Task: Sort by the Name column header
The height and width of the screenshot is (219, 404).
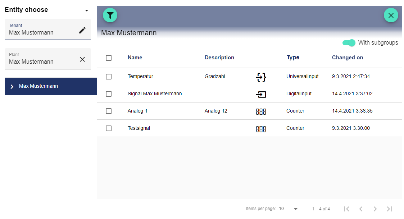Action: (x=135, y=58)
